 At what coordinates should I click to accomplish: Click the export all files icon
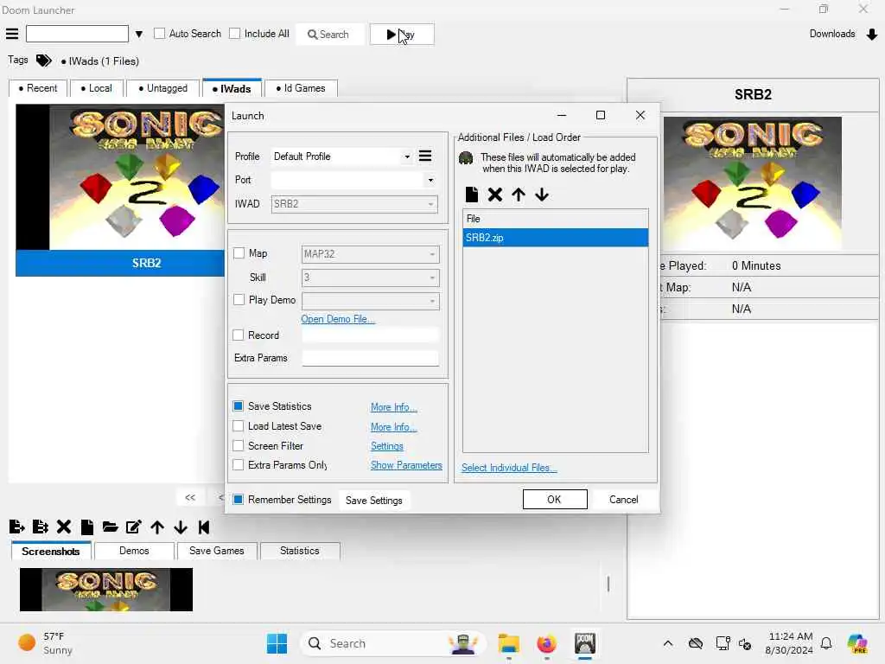tap(40, 527)
